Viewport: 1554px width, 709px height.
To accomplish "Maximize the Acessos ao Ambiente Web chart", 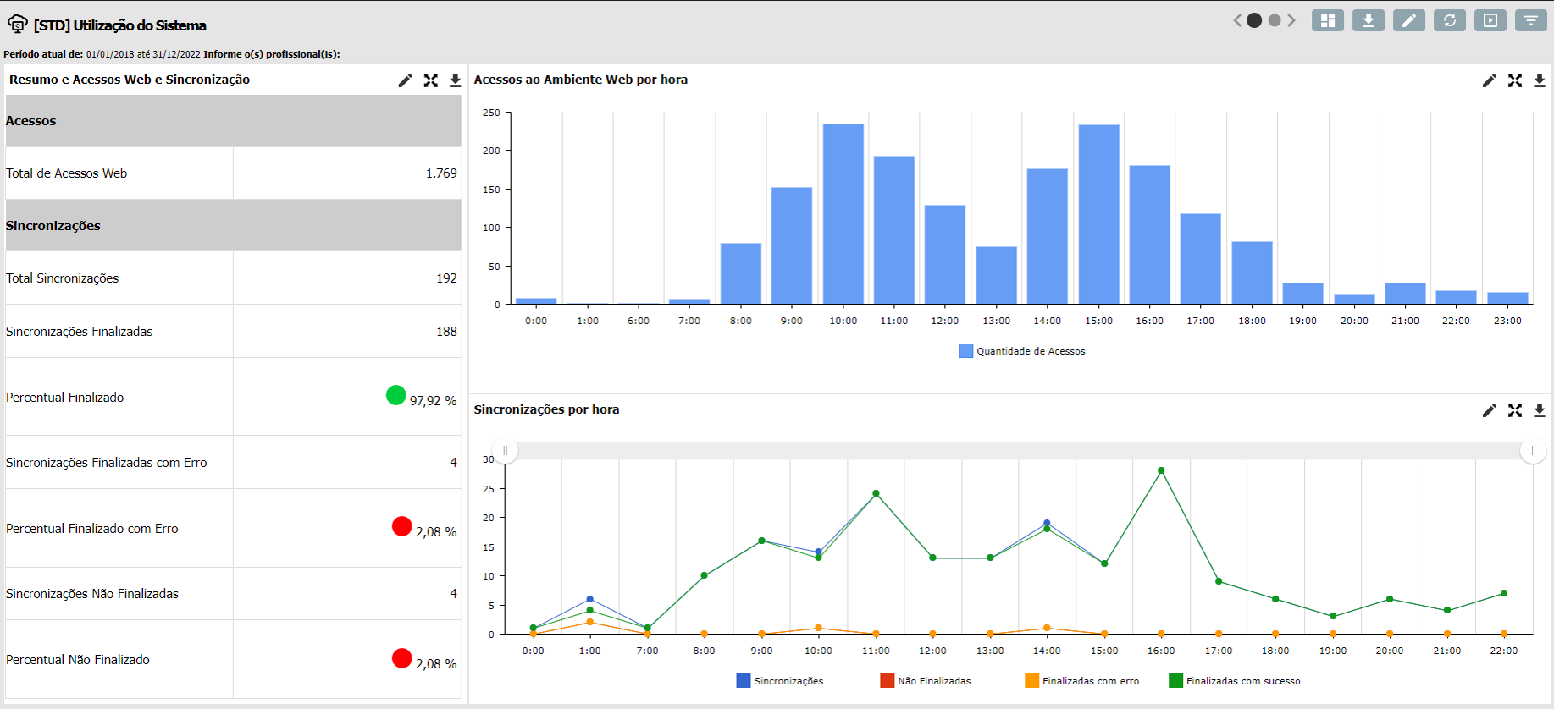I will coord(1515,80).
